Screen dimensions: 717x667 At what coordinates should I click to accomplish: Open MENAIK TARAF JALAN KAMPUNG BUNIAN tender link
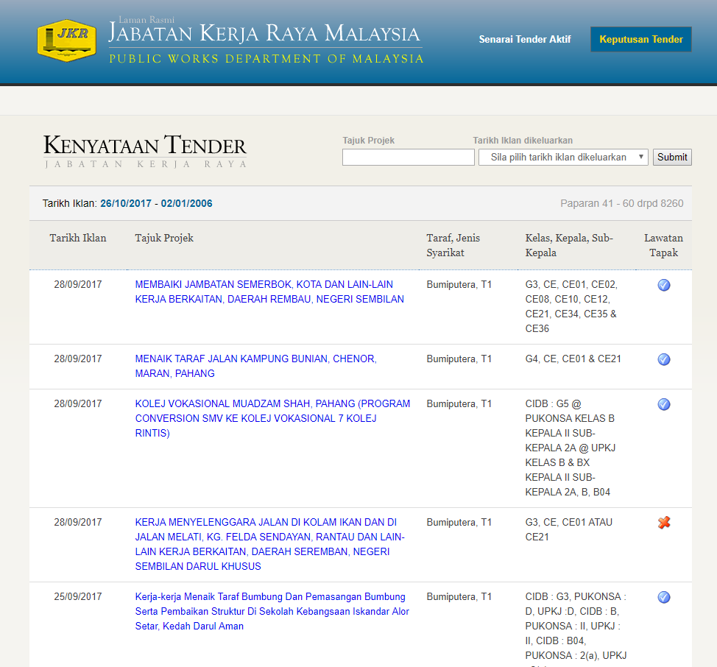point(255,366)
